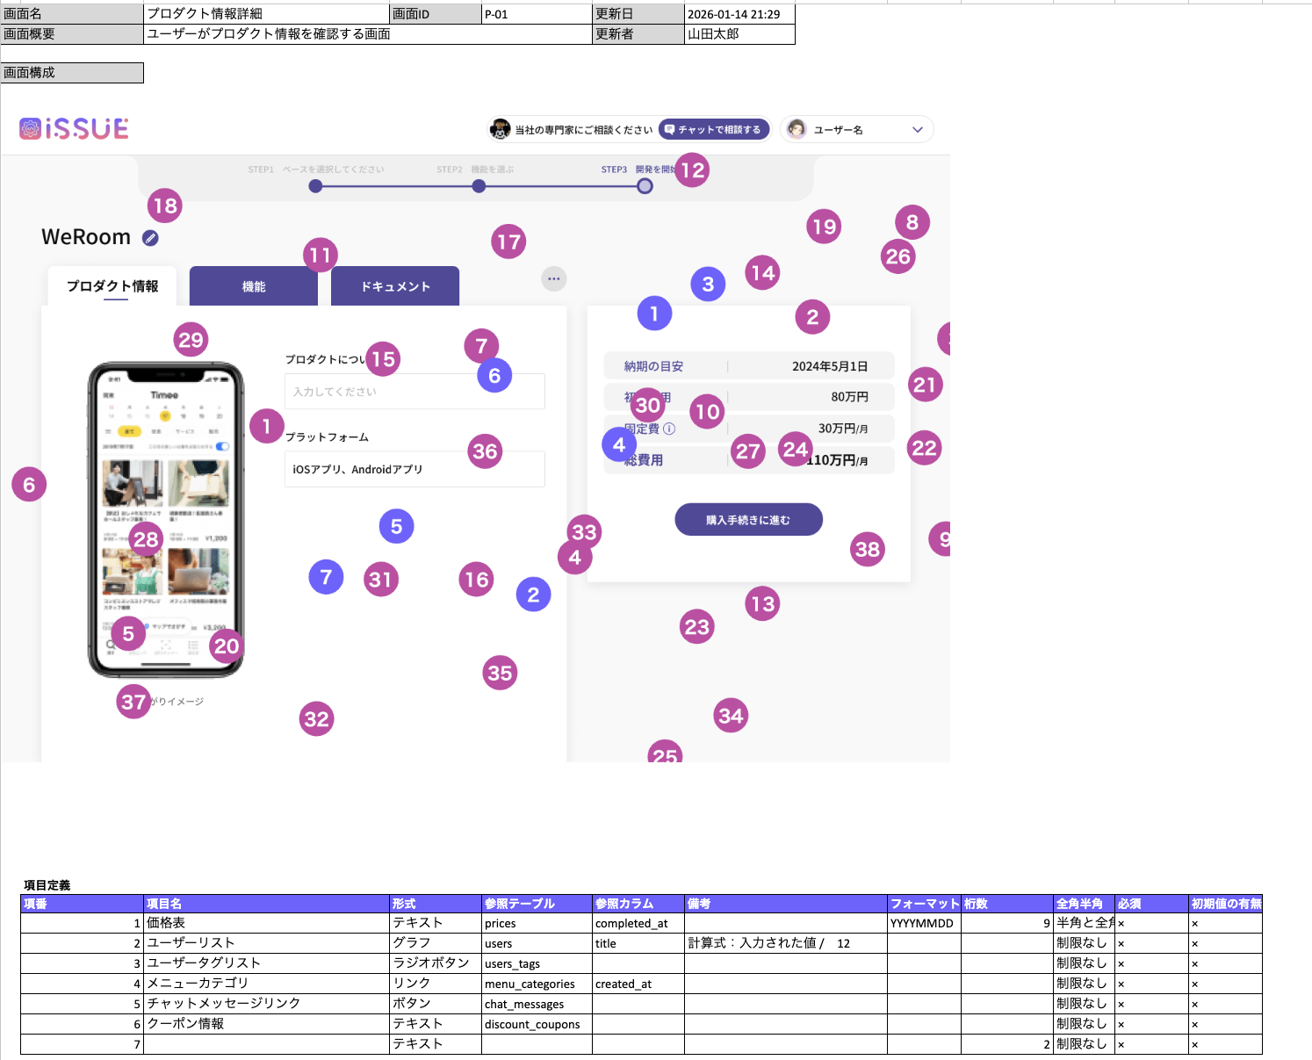
Task: Click the pink annotation badge numbered 18
Action: click(165, 206)
